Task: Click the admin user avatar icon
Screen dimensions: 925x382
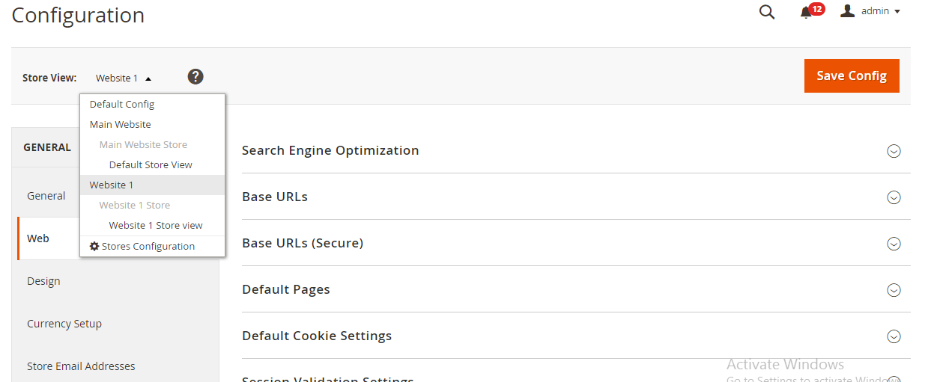Action: pos(848,10)
